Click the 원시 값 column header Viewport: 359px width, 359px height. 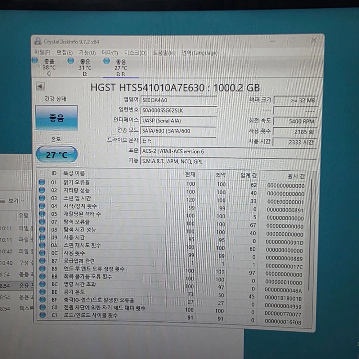pos(296,176)
